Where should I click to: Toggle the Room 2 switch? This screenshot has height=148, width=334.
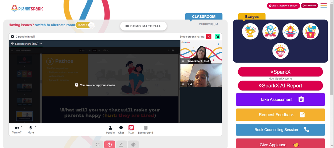click(85, 25)
